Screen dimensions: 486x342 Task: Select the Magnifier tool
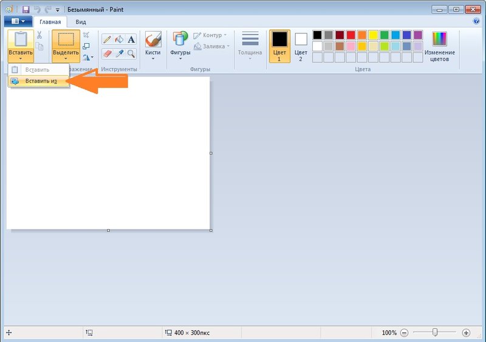point(131,53)
